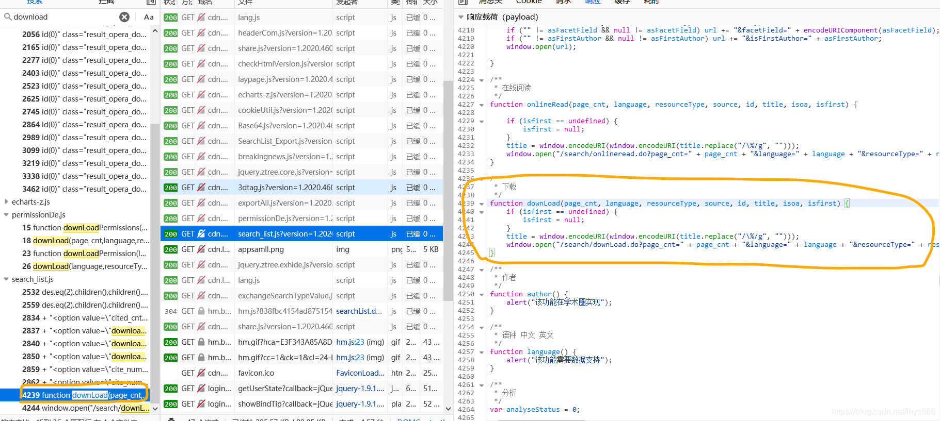Open FaviconLoad... initiator link
940x421 pixels.
(360, 373)
